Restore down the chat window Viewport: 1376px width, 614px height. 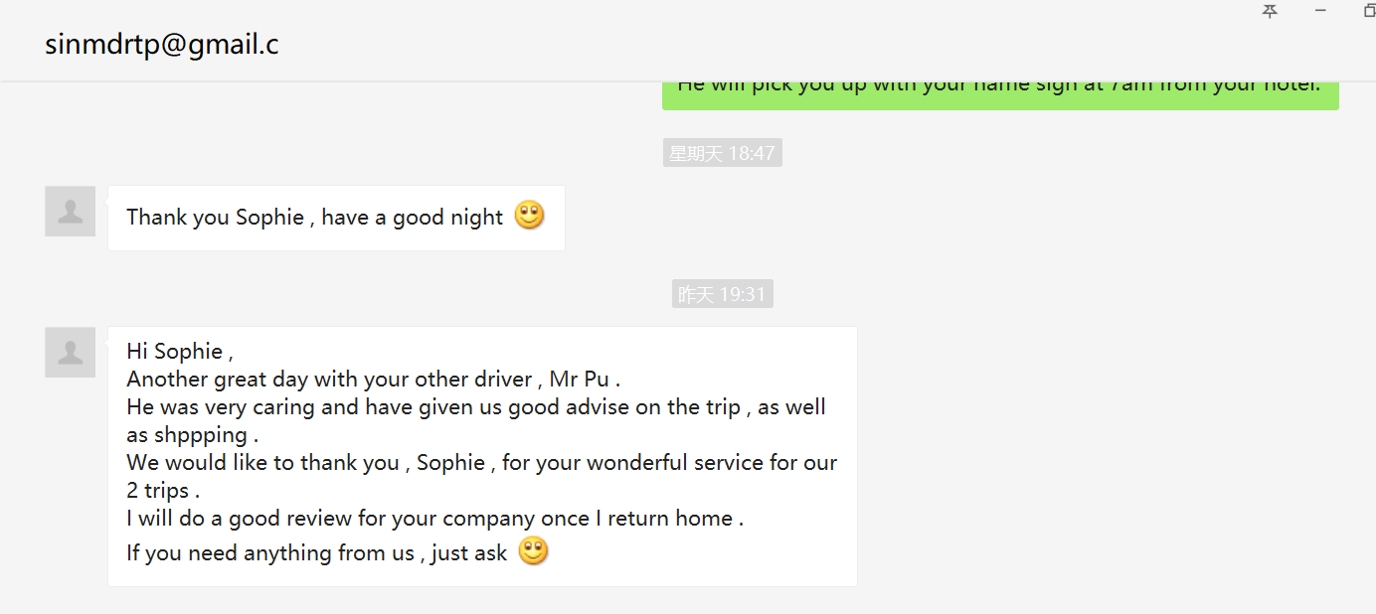[1369, 11]
